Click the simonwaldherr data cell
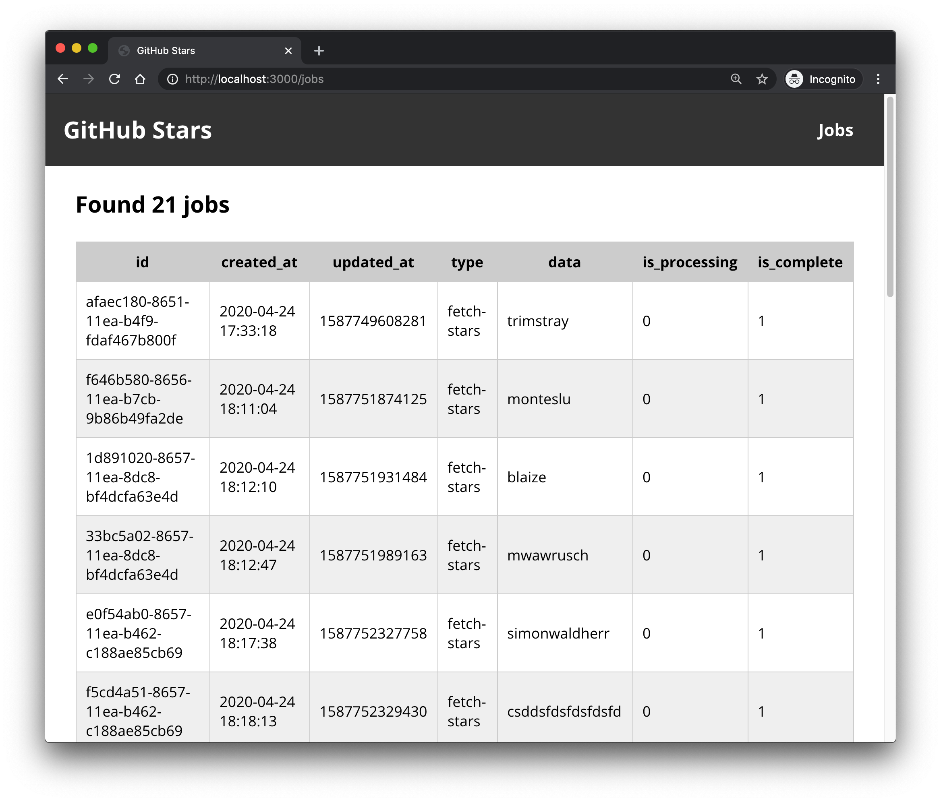The image size is (941, 802). pos(558,633)
